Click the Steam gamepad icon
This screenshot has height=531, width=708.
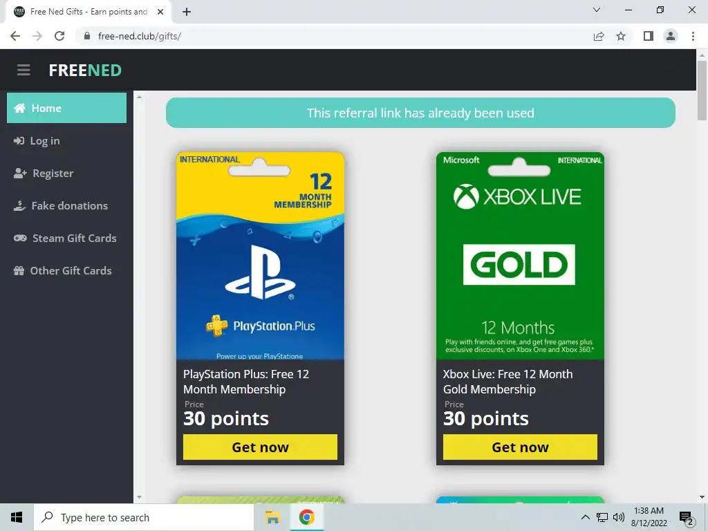(x=20, y=238)
